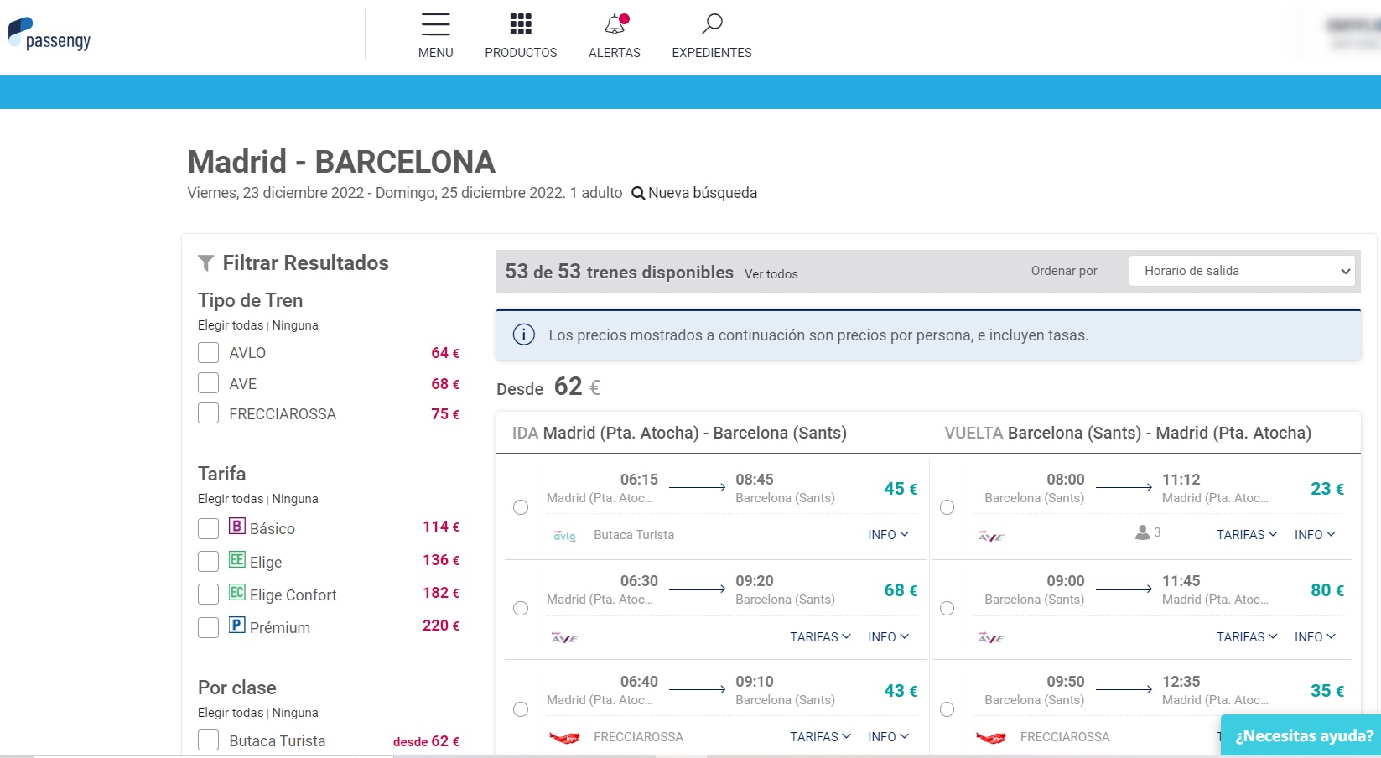Open the Ordenar por dropdown
The height and width of the screenshot is (758, 1381).
click(1241, 271)
